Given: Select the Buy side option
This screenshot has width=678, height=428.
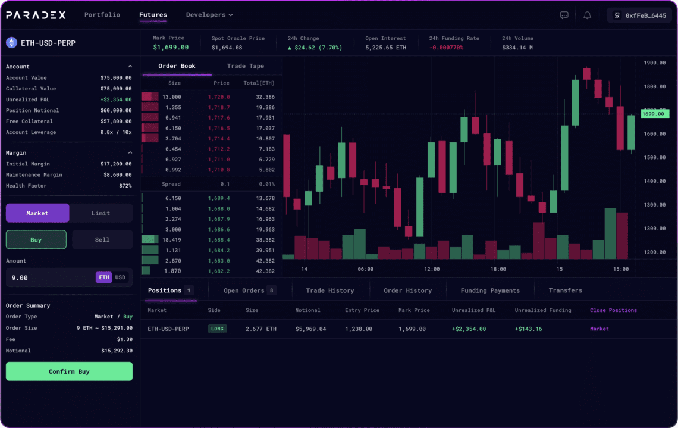Looking at the screenshot, I should coord(36,239).
